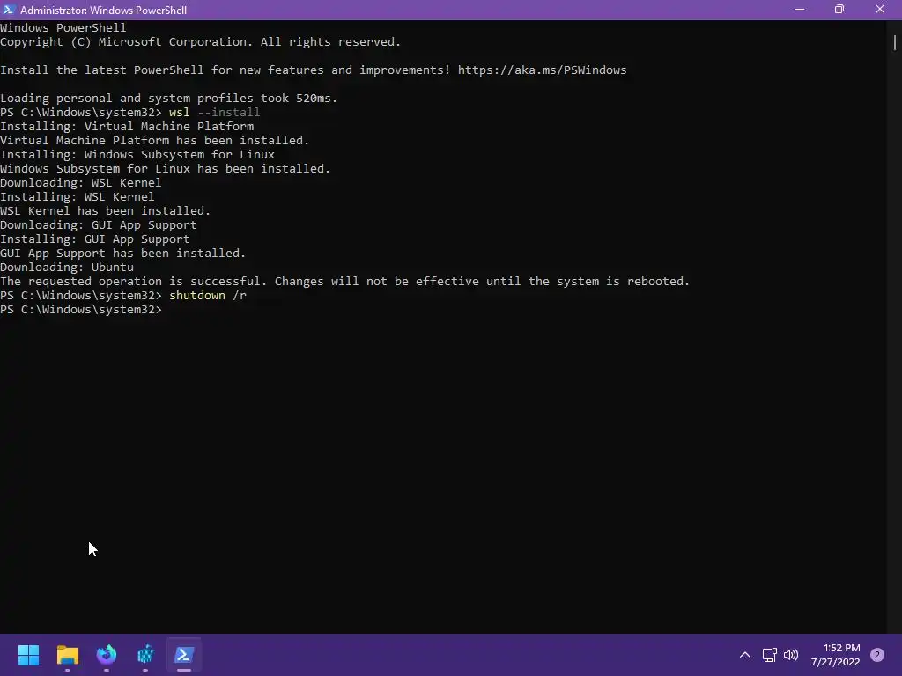Click the https://aka.ms/PSWindows link text
The image size is (902, 676).
[542, 70]
